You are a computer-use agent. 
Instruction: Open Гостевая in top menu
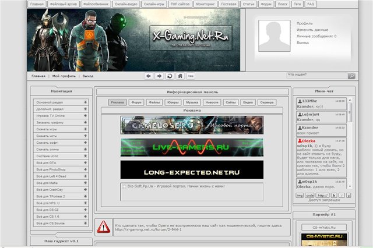point(228,4)
